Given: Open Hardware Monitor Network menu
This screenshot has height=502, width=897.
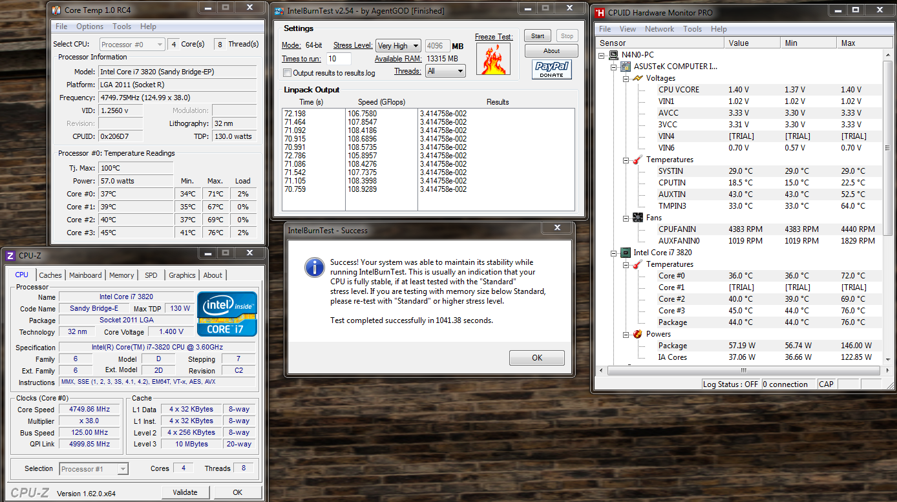Looking at the screenshot, I should (659, 29).
